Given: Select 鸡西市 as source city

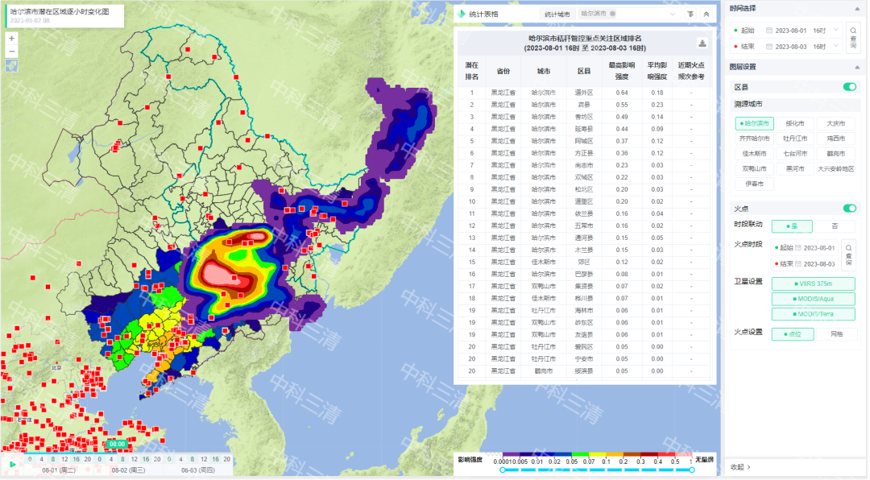Looking at the screenshot, I should click(835, 139).
